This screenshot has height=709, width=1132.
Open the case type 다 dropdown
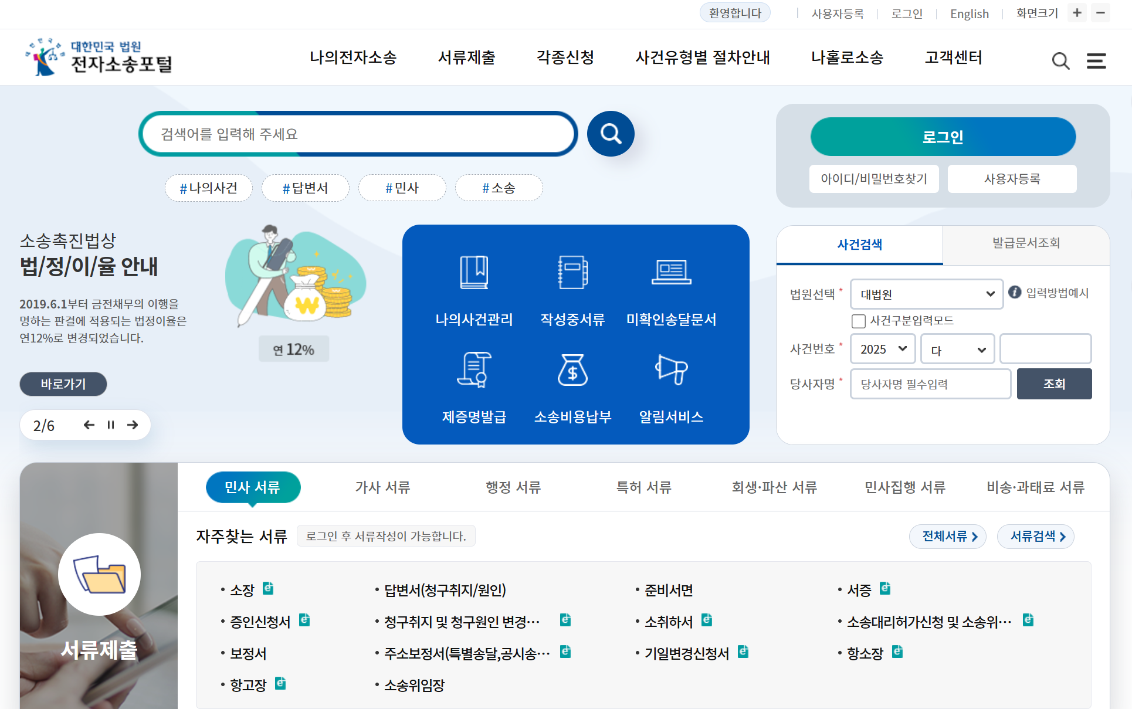click(957, 348)
